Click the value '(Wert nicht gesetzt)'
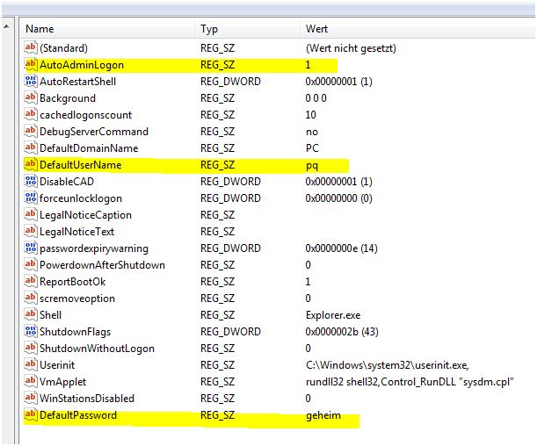Screen dimensions: 537x446 coord(351,48)
